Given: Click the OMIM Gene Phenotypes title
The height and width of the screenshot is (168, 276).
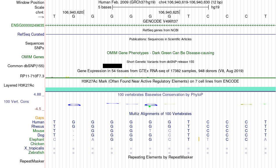Looking at the screenshot, I should point(160,53).
